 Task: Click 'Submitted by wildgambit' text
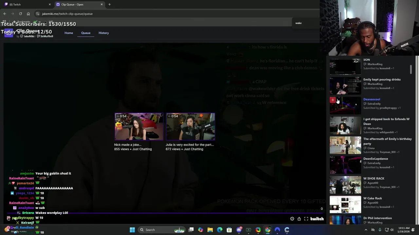click(380, 133)
